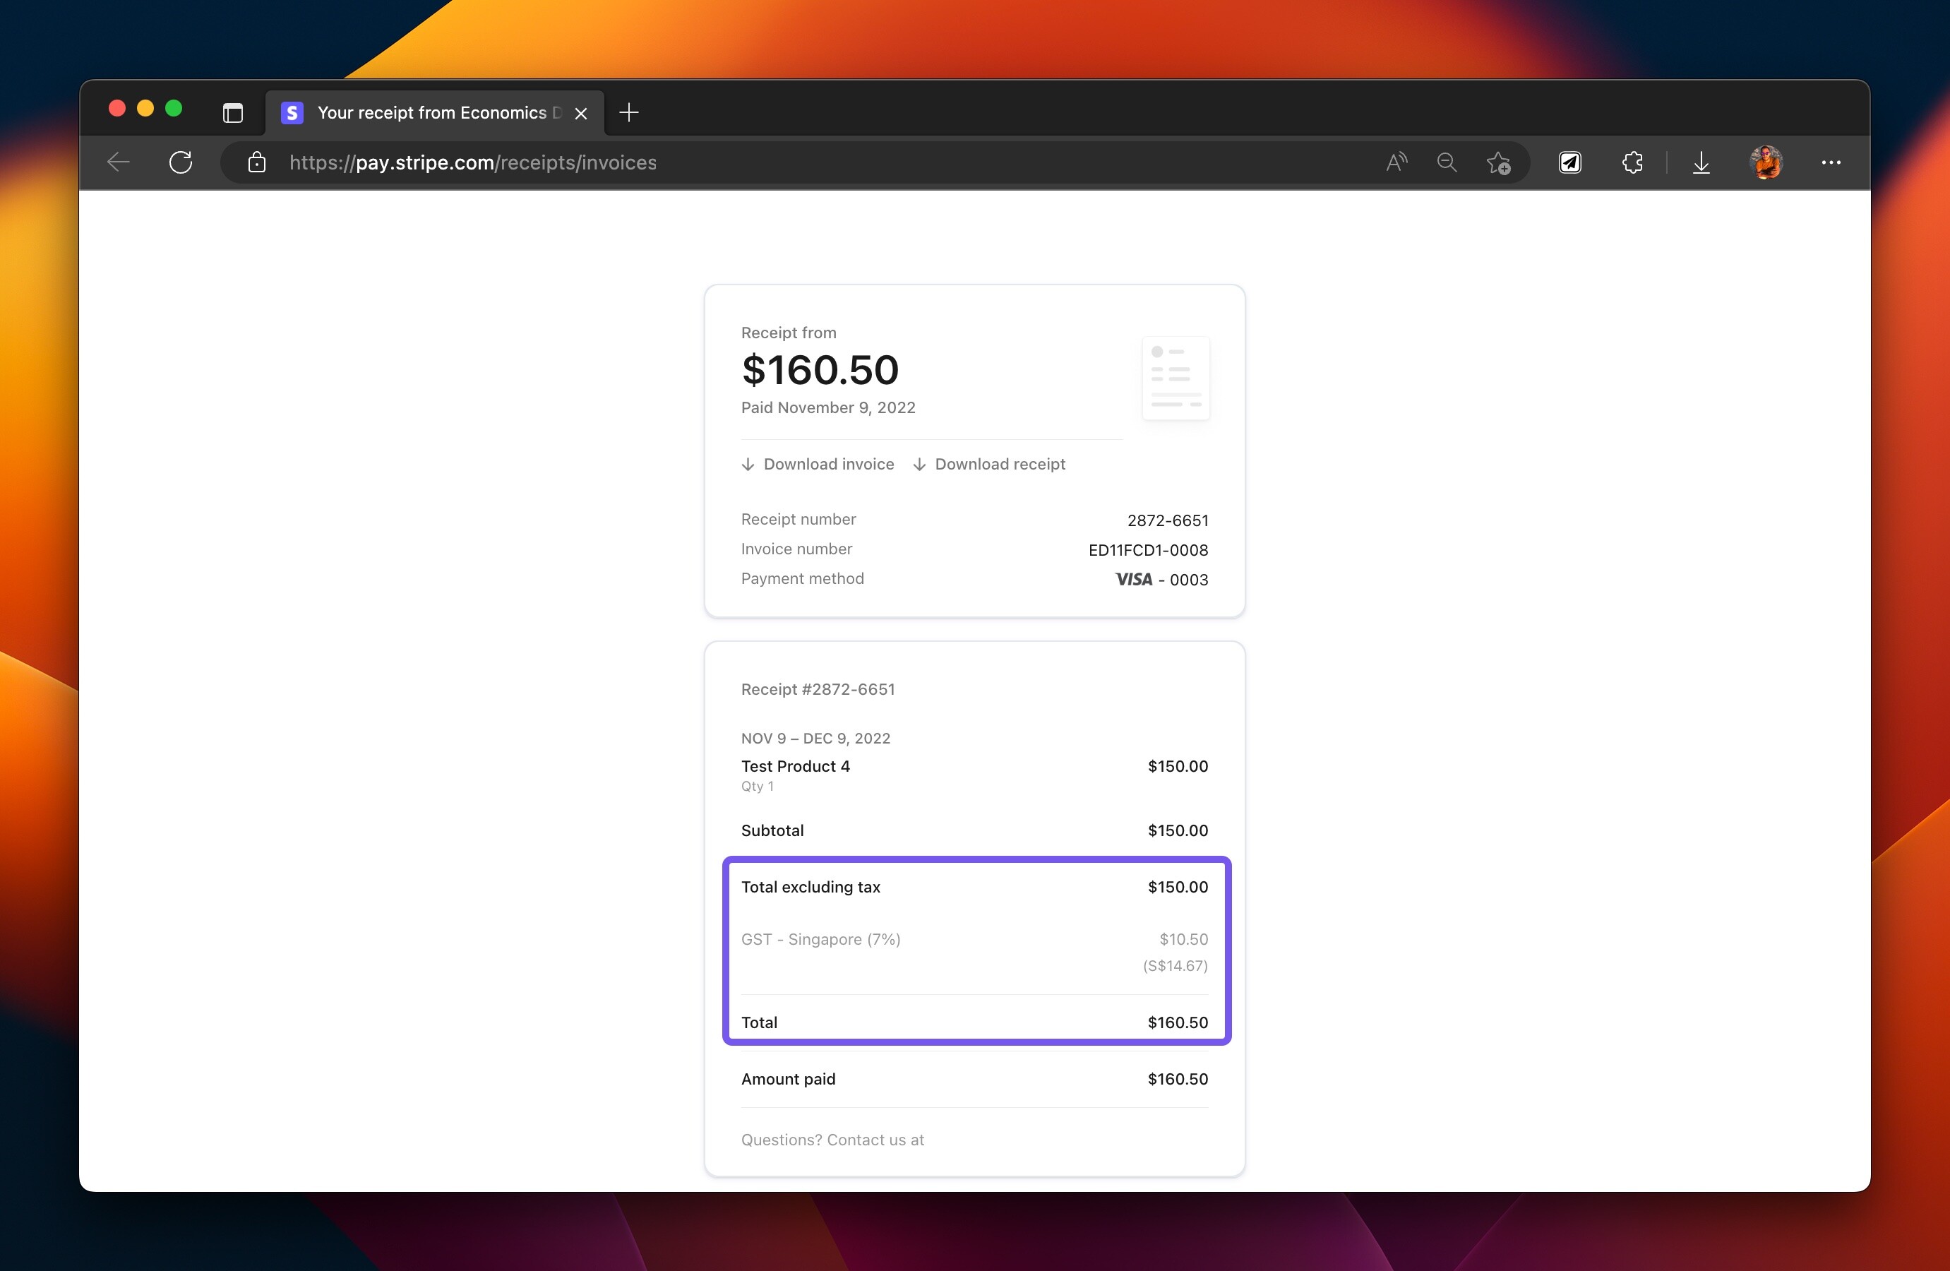This screenshot has width=1950, height=1271.
Task: Click the VISA - 0003 payment method
Action: (1162, 580)
